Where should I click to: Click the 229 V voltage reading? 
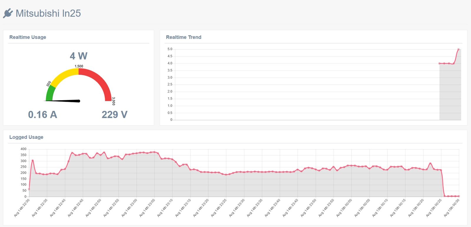115,114
